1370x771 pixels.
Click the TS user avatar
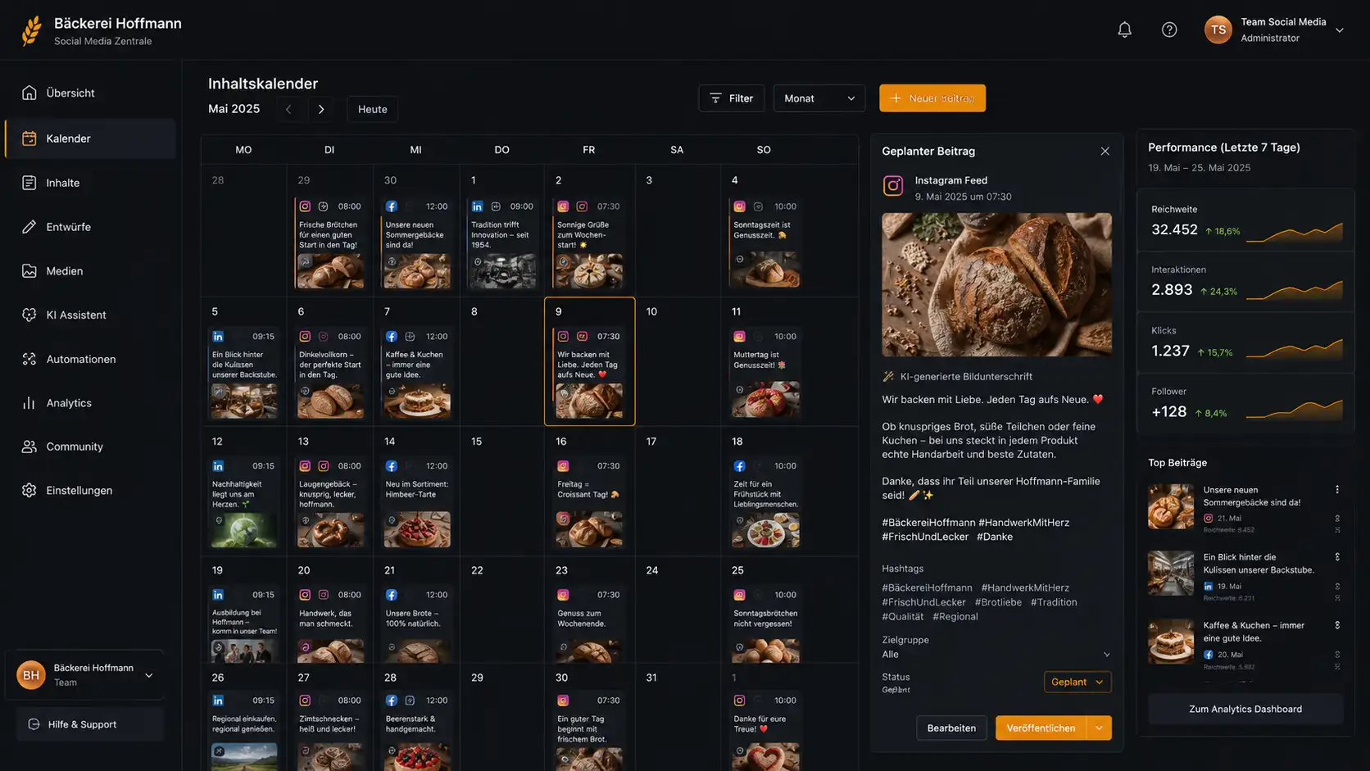(1218, 30)
